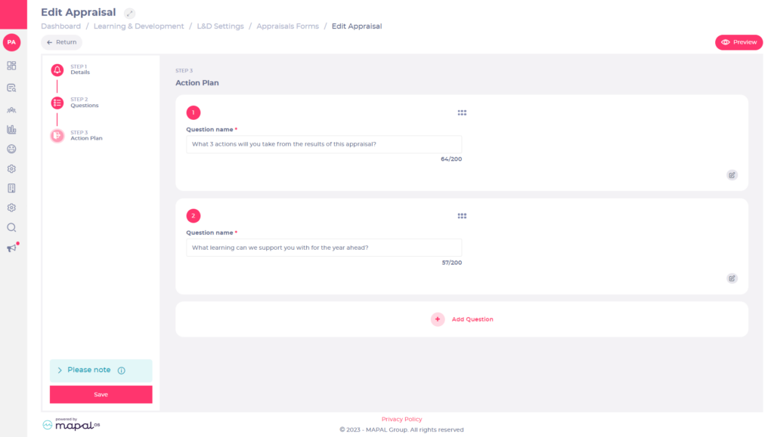774x437 pixels.
Task: Click the expand icon beside Edit Appraisal title
Action: click(x=129, y=13)
